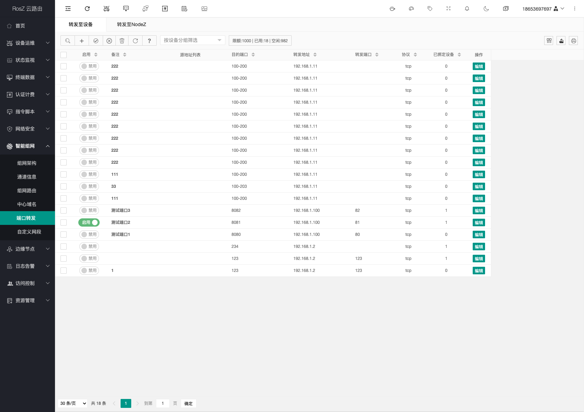Expand the 设备运维 sidebar menu

click(27, 43)
